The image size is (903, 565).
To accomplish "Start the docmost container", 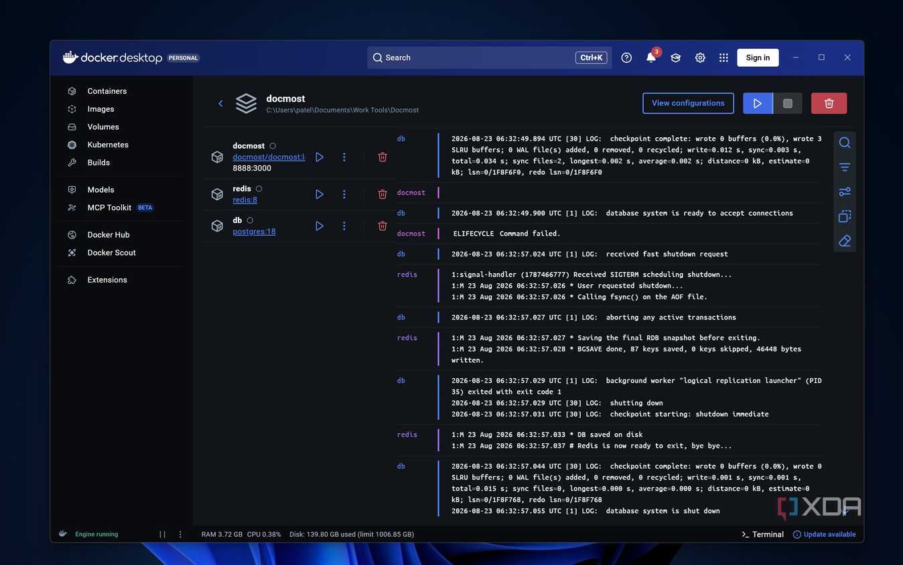I will click(320, 157).
